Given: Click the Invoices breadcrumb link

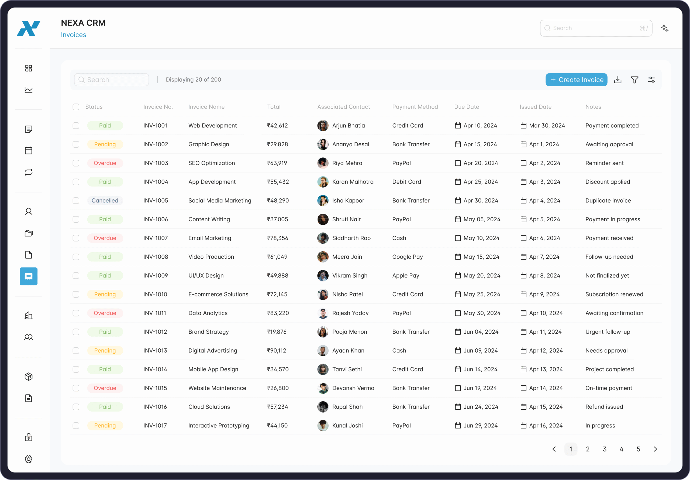Looking at the screenshot, I should pos(73,35).
